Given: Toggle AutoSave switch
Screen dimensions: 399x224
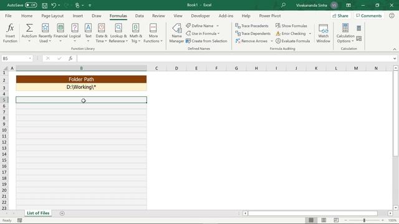Looking at the screenshot, I should click(x=31, y=5).
